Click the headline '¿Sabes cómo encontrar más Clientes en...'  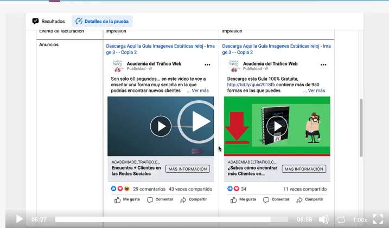[252, 171]
